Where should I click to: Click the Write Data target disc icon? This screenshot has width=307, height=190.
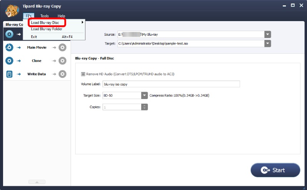click(63, 74)
